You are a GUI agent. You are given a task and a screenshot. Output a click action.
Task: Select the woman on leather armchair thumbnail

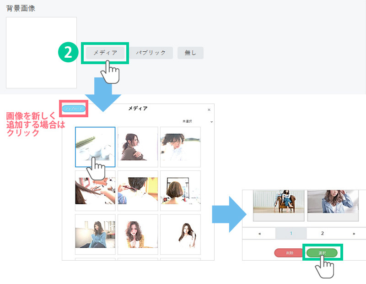(279, 202)
